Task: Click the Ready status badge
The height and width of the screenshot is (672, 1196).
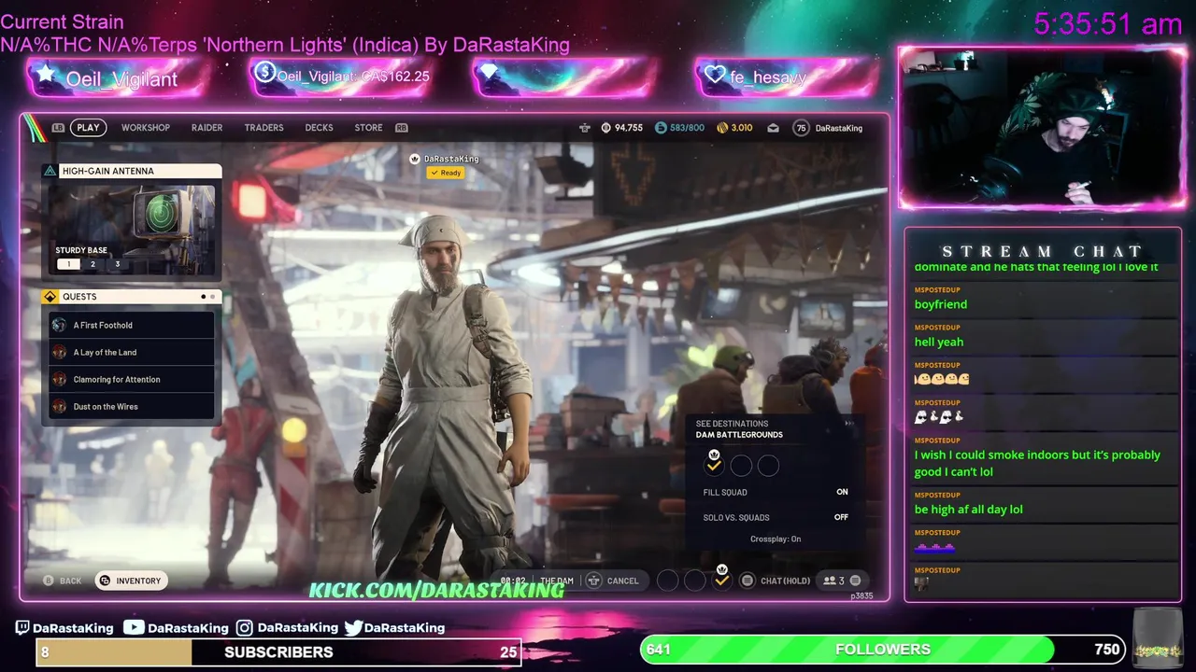Action: click(446, 173)
